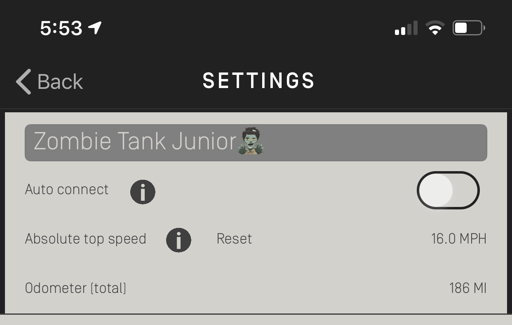The height and width of the screenshot is (325, 512).
Task: Click the Wi-Fi status icon
Action: (x=434, y=28)
